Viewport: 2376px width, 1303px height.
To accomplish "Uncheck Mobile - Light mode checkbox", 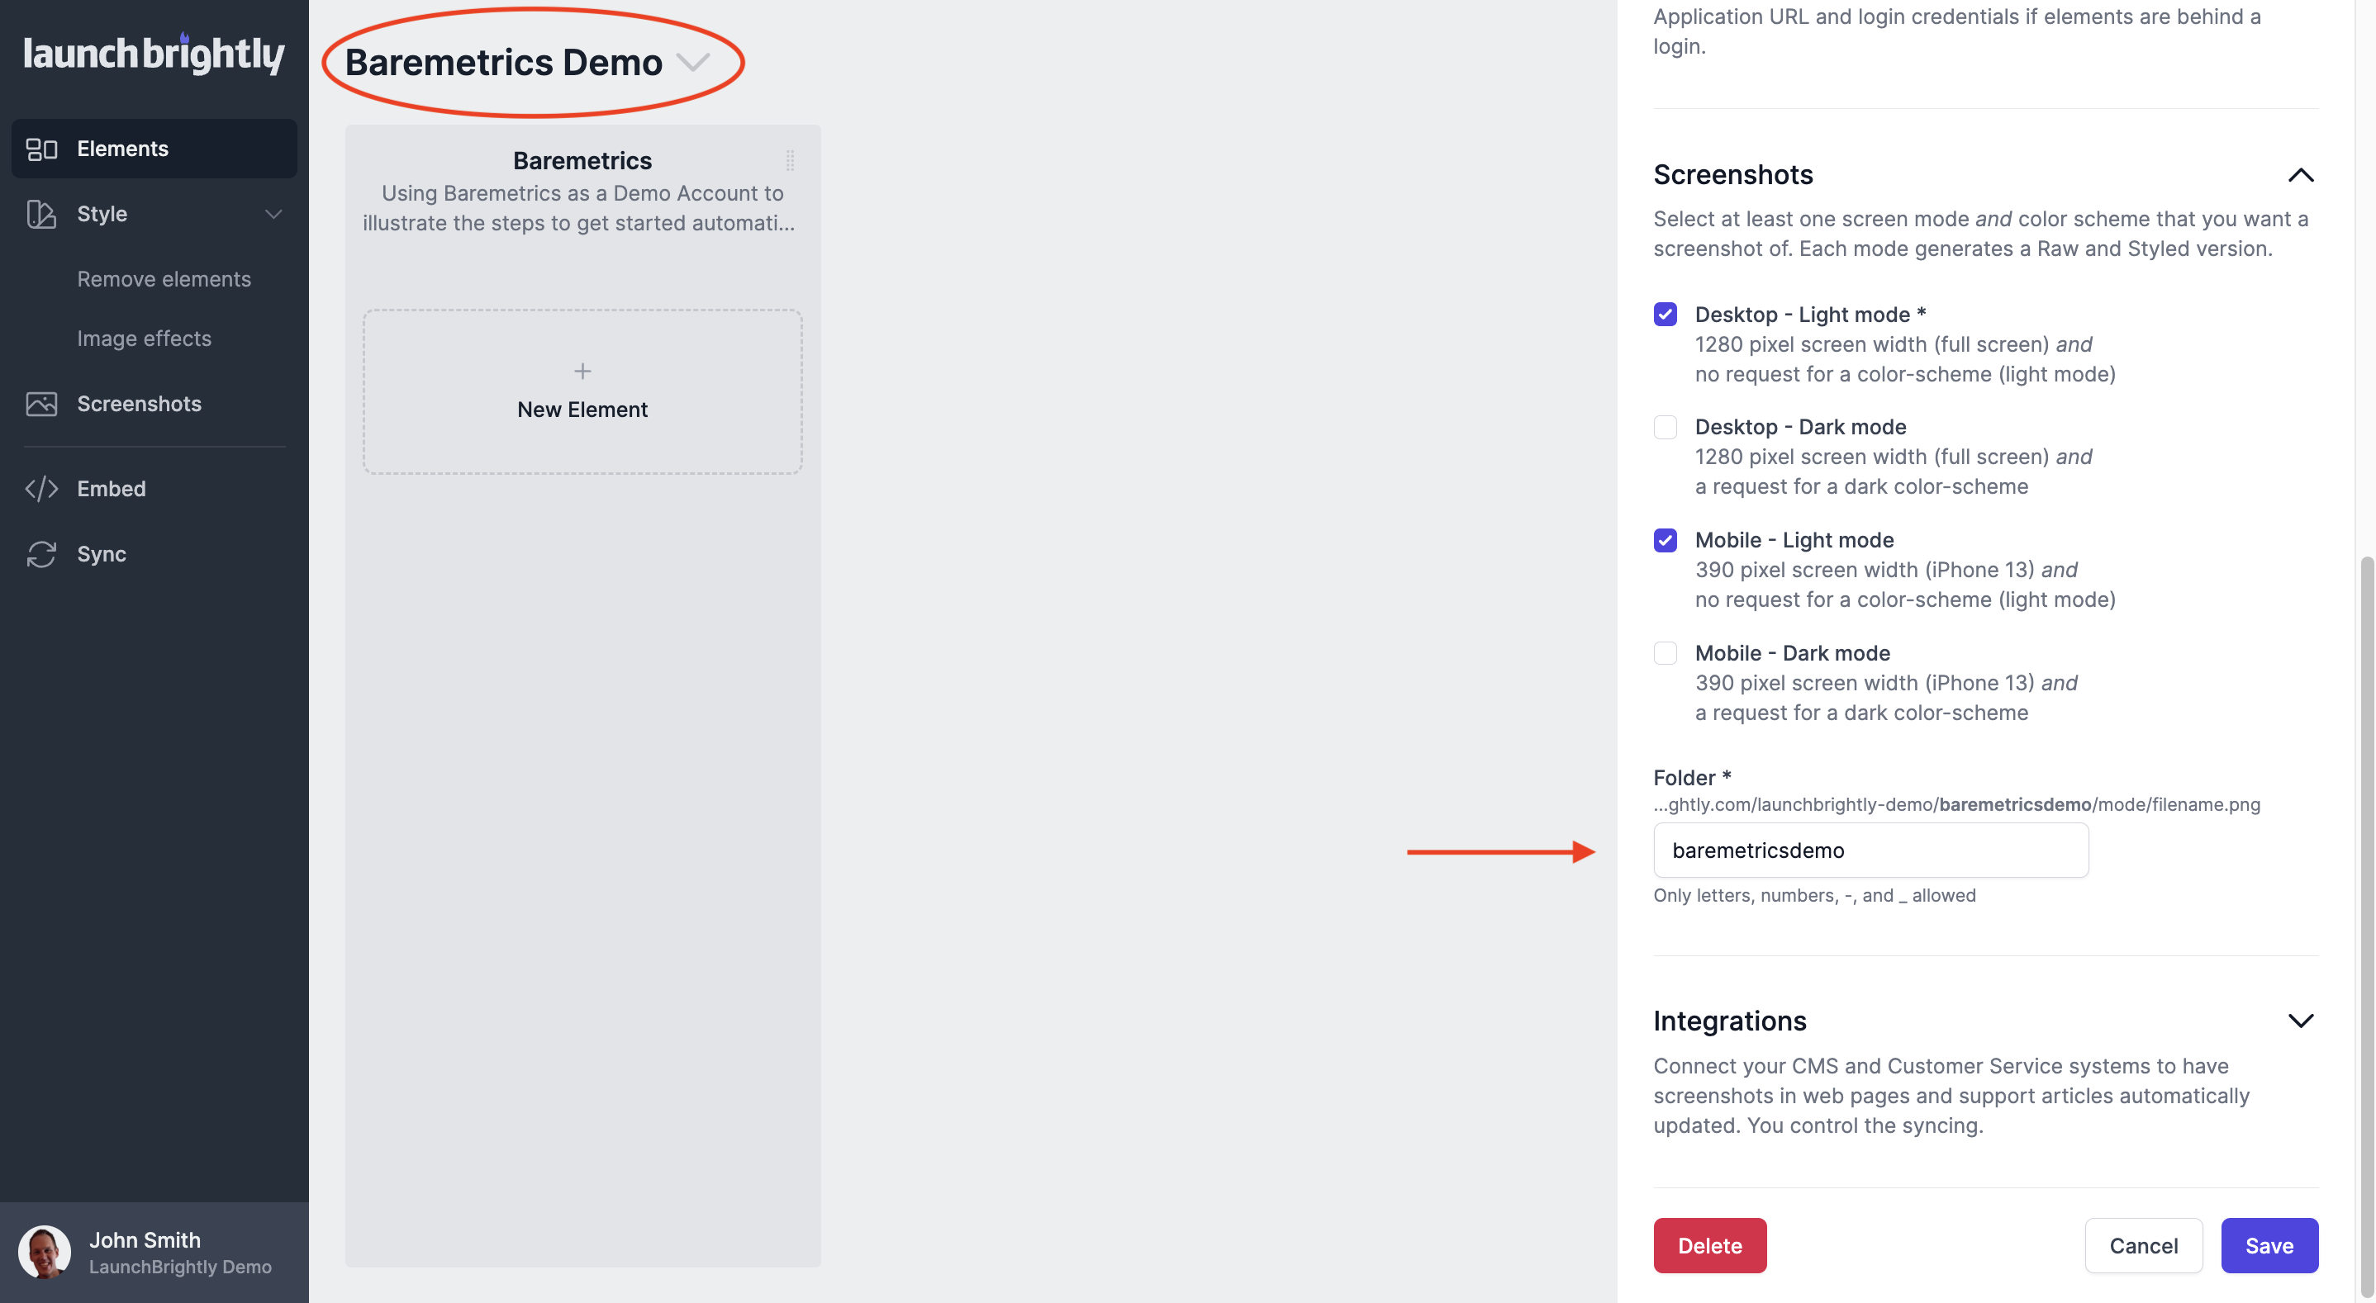I will click(x=1665, y=540).
